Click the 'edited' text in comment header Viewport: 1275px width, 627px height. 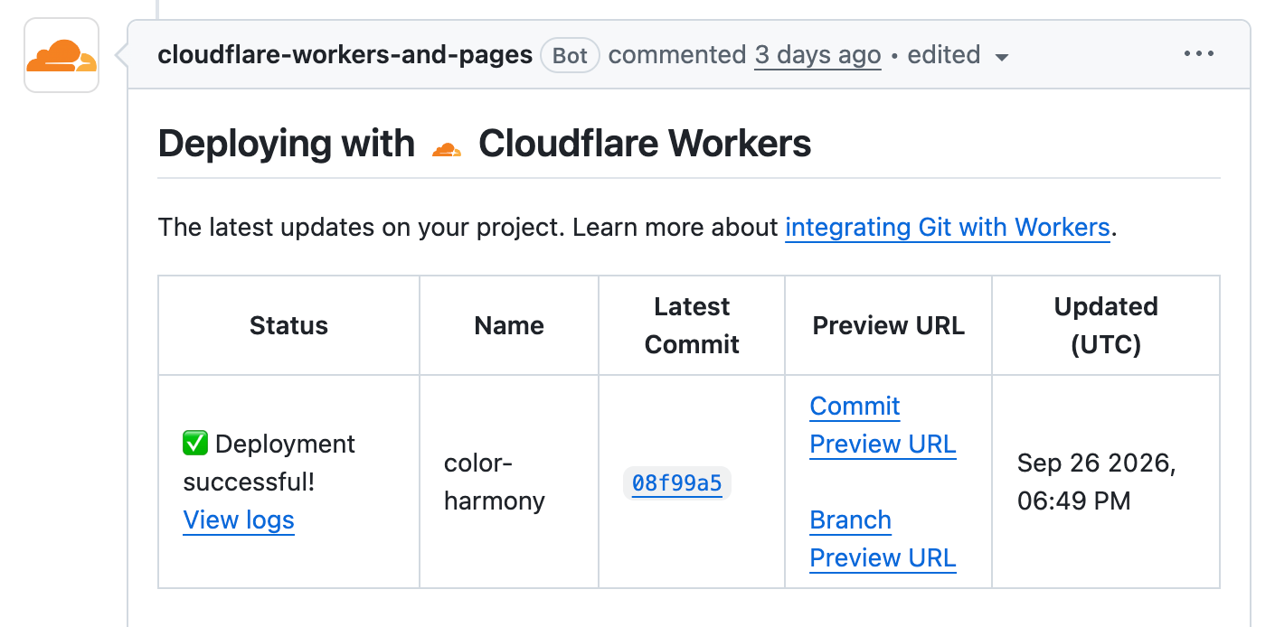[944, 55]
